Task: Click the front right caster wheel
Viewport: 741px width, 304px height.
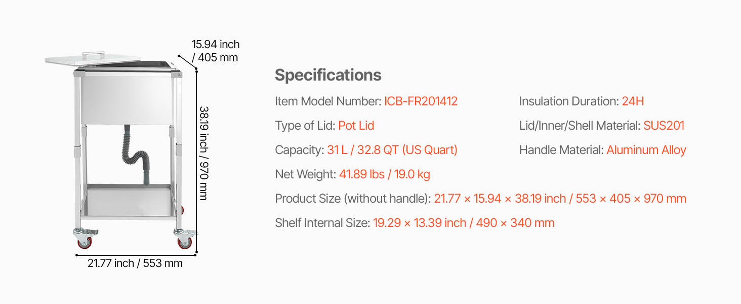Action: pyautogui.click(x=184, y=239)
